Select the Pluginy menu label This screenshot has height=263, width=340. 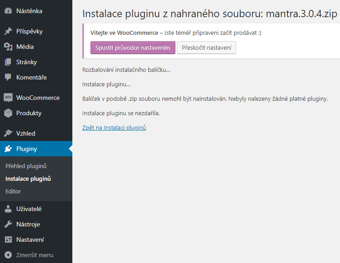27,149
